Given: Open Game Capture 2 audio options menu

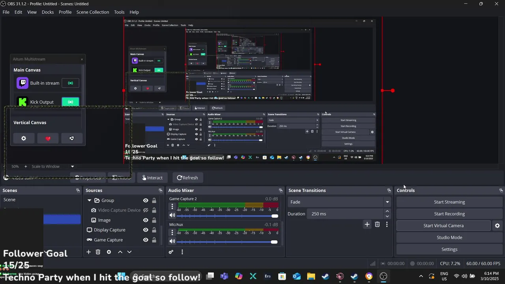Looking at the screenshot, I should pos(172,206).
